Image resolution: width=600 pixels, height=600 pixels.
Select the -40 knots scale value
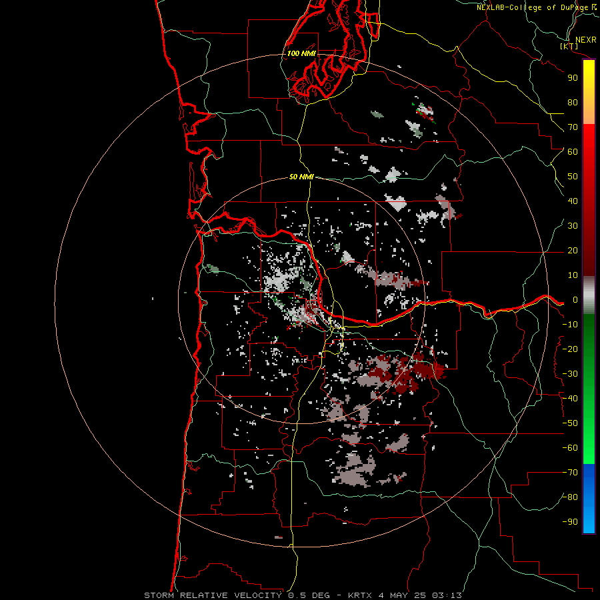tap(570, 399)
